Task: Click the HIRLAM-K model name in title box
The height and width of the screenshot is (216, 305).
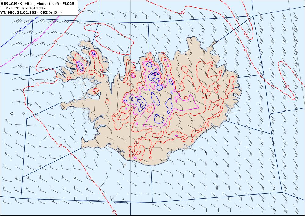Action: (12, 3)
